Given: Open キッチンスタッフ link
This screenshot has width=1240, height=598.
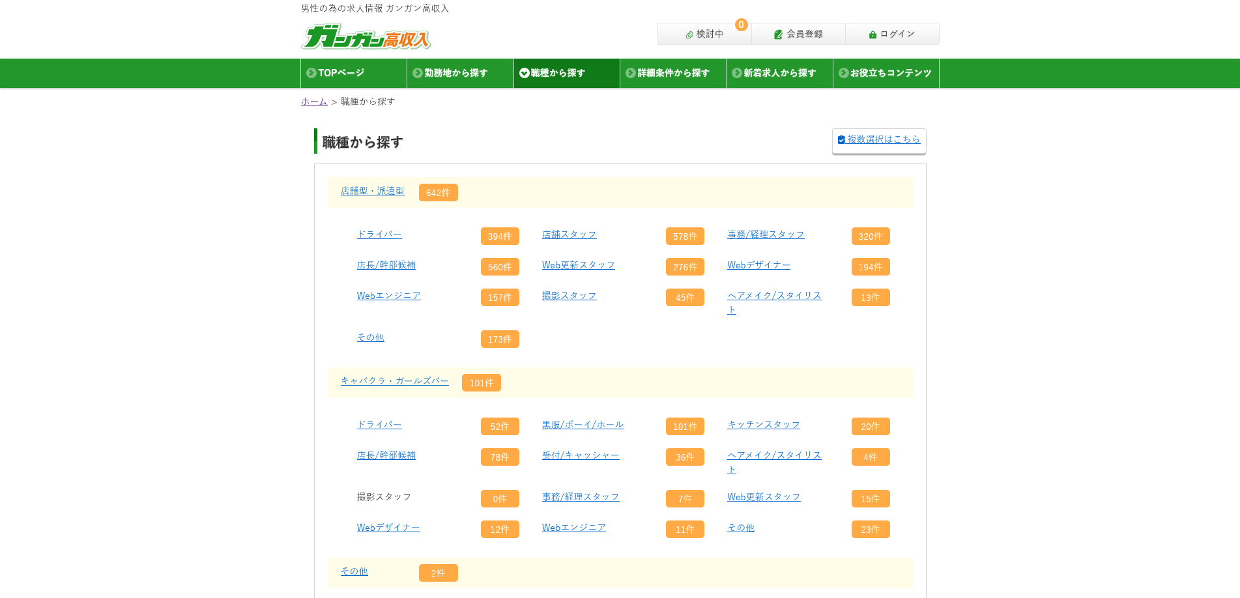Looking at the screenshot, I should [x=764, y=425].
